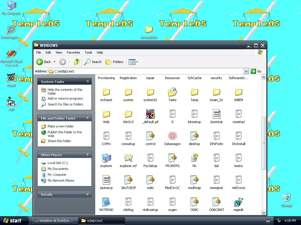Viewport: 301px width, 225px height.
Task: Toggle the Search pane button
Action: click(x=93, y=62)
